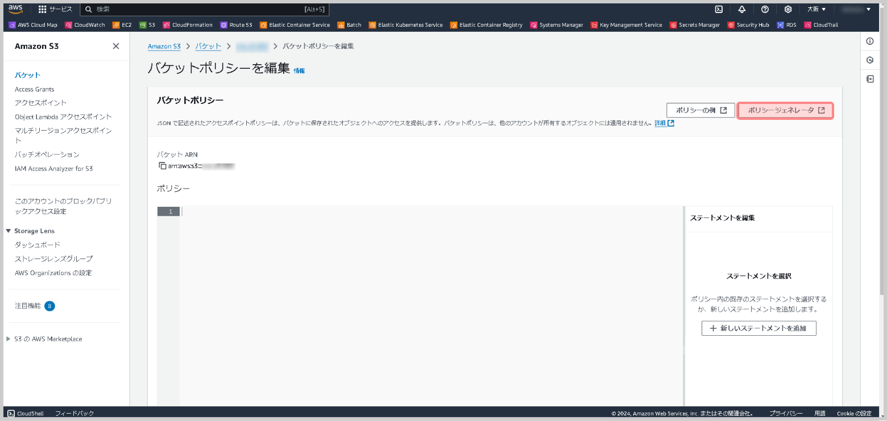Open CloudShell in footer
The image size is (887, 421).
(26, 414)
